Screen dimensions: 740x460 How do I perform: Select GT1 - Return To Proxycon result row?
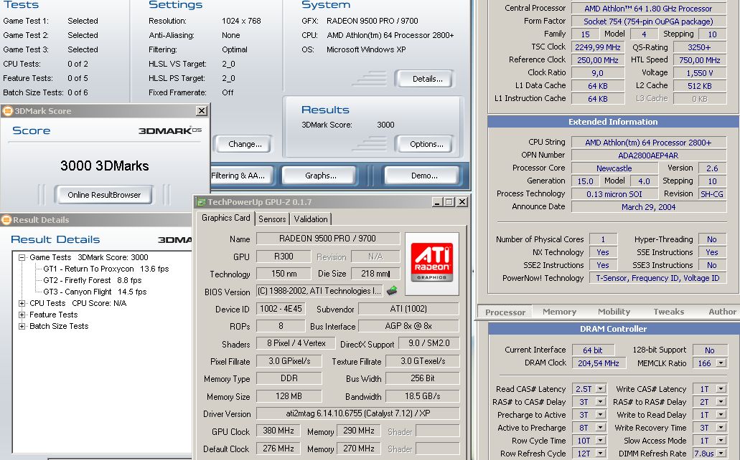click(106, 269)
